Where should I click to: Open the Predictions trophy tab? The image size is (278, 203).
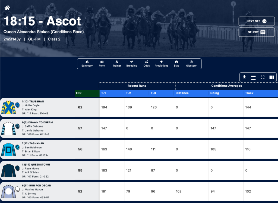coord(162,64)
